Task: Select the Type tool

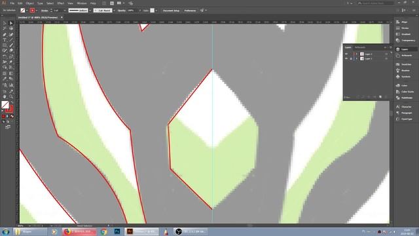Action: (5, 40)
